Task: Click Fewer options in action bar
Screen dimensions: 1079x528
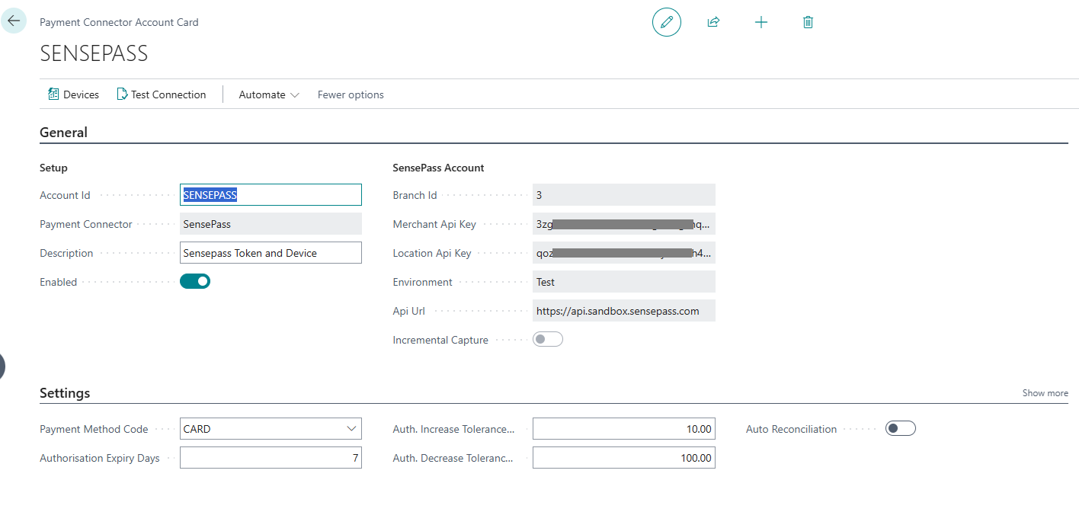Action: click(x=351, y=94)
